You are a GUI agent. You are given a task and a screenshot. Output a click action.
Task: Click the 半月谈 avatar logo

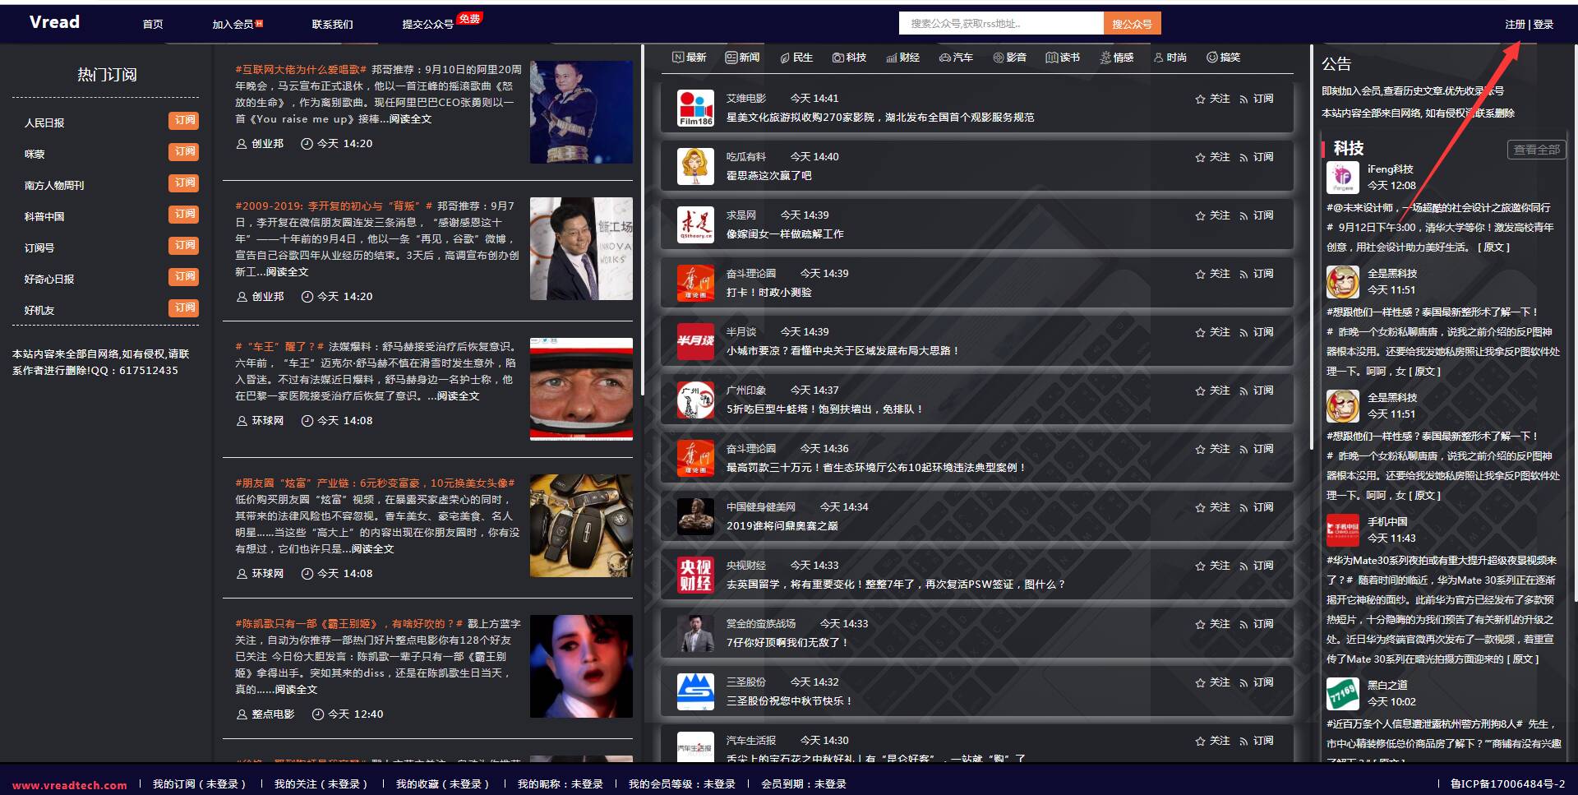pyautogui.click(x=695, y=340)
